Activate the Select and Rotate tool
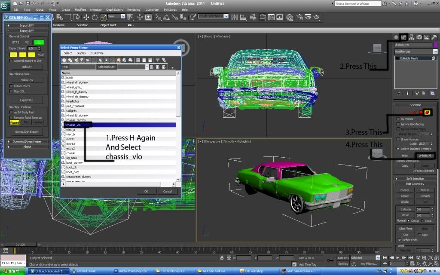 pyautogui.click(x=95, y=17)
